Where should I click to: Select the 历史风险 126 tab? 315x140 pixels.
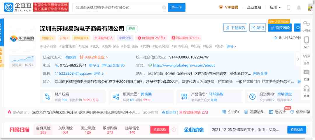[x=88, y=130]
